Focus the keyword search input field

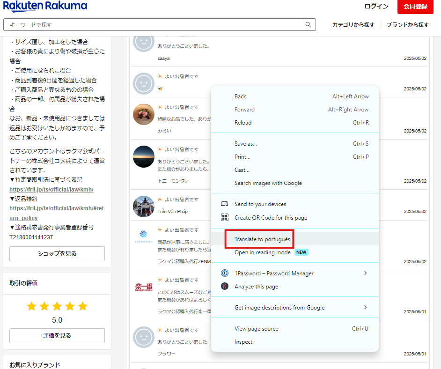tap(154, 25)
